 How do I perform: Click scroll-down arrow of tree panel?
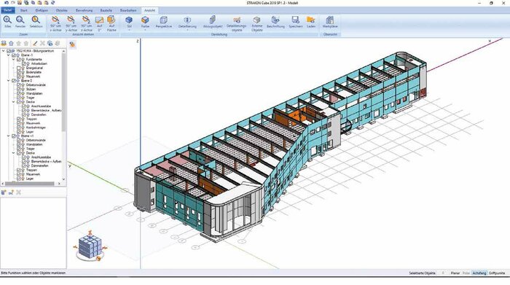click(64, 179)
